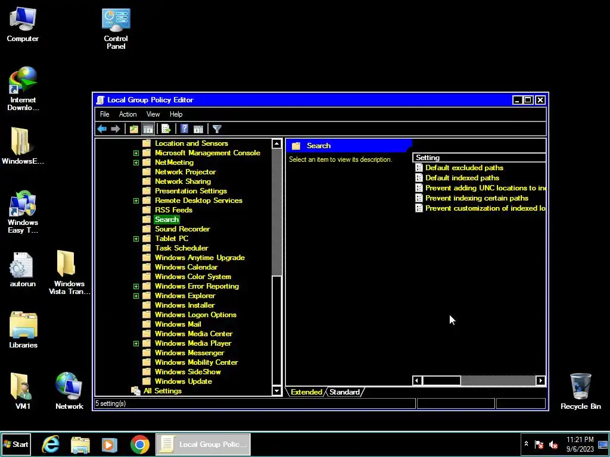Click the Back arrow in the toolbar
610x457 pixels.
102,129
